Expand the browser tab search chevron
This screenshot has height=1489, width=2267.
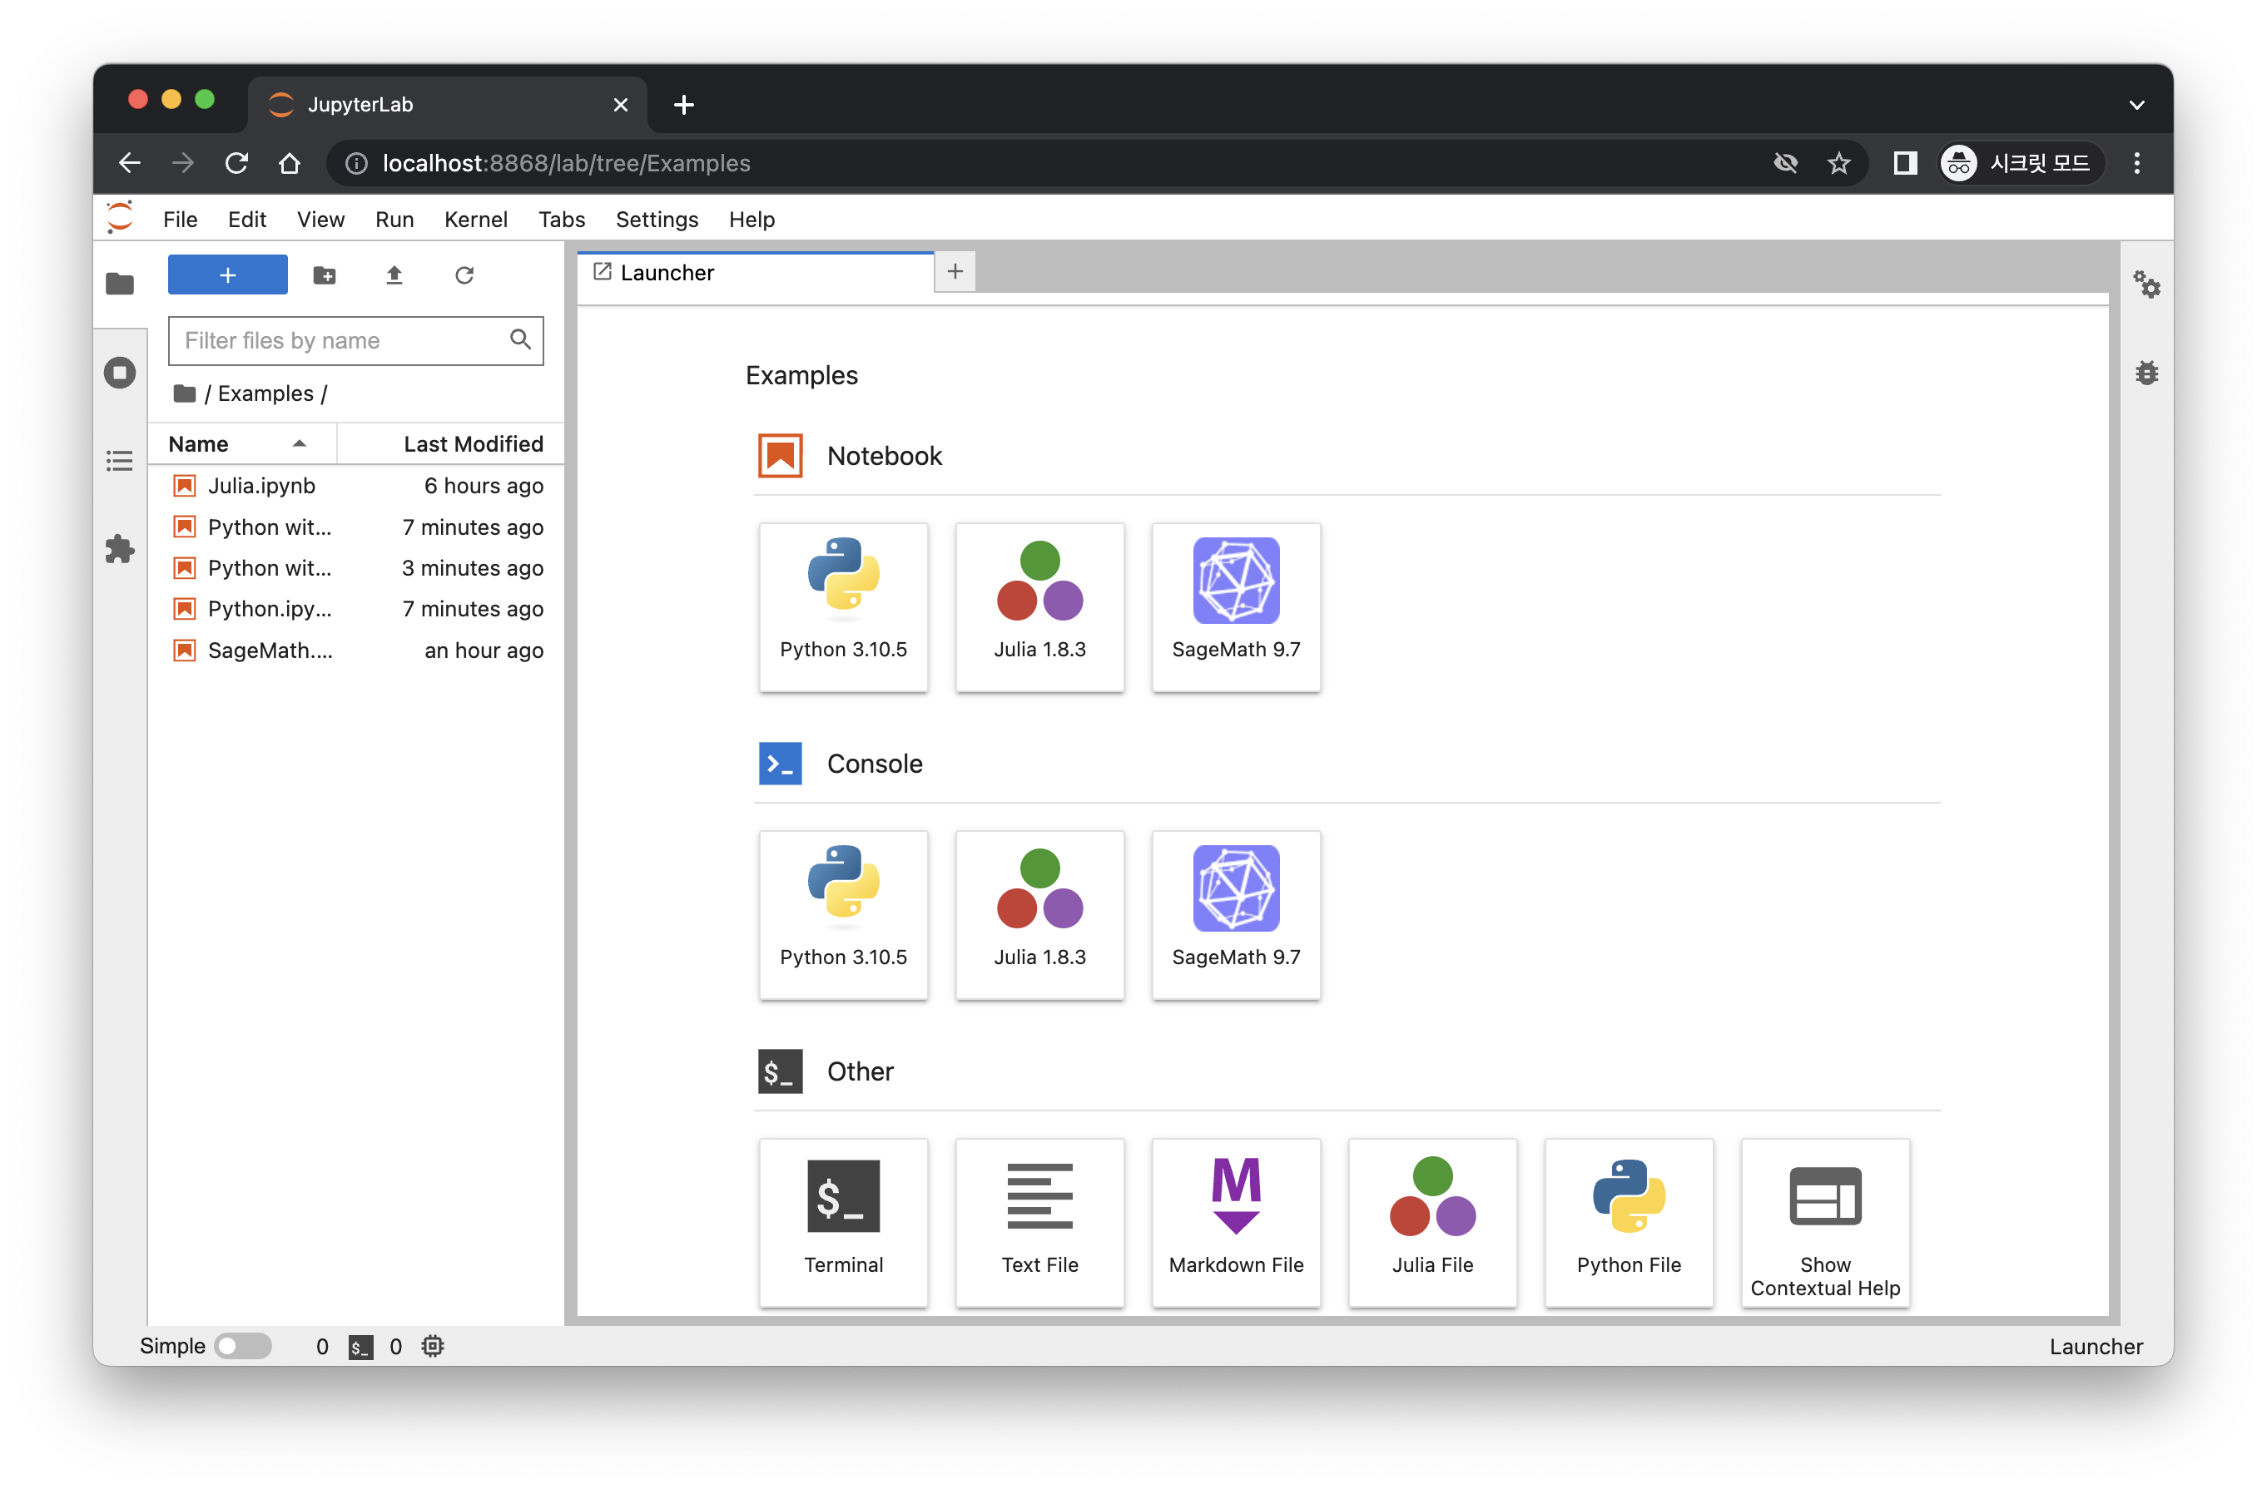coord(2136,105)
